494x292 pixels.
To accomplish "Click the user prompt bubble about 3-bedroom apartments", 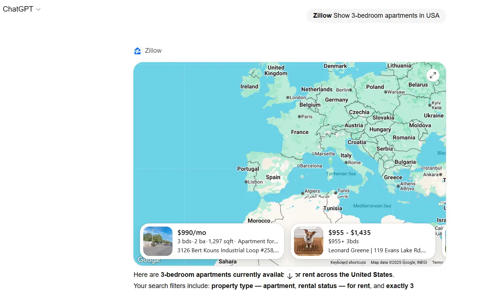I will coord(376,16).
